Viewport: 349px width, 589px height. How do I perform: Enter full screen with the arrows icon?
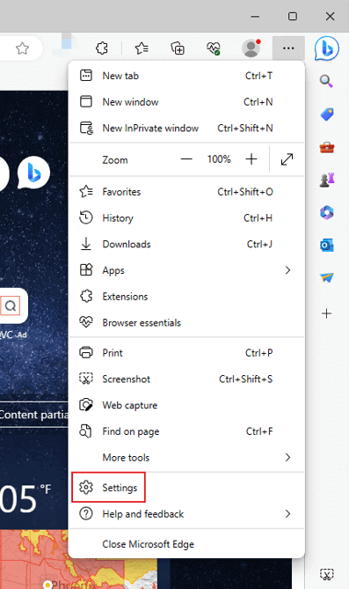[287, 159]
